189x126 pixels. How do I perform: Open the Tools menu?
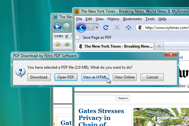tap(150, 19)
